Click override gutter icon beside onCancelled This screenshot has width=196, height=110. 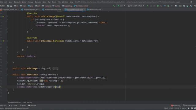[3, 41]
